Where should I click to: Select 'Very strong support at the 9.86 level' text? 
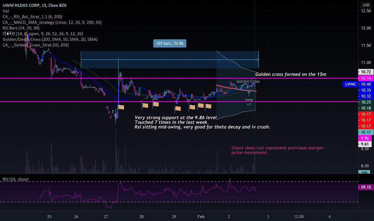click(175, 118)
